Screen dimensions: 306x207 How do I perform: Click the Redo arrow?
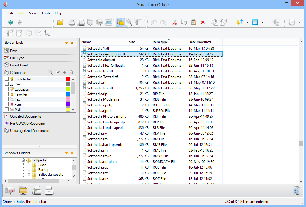pos(163,22)
